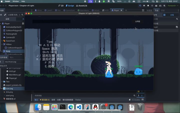
Task: Open the Debugger (6) bottom panel
Action: coord(45,100)
